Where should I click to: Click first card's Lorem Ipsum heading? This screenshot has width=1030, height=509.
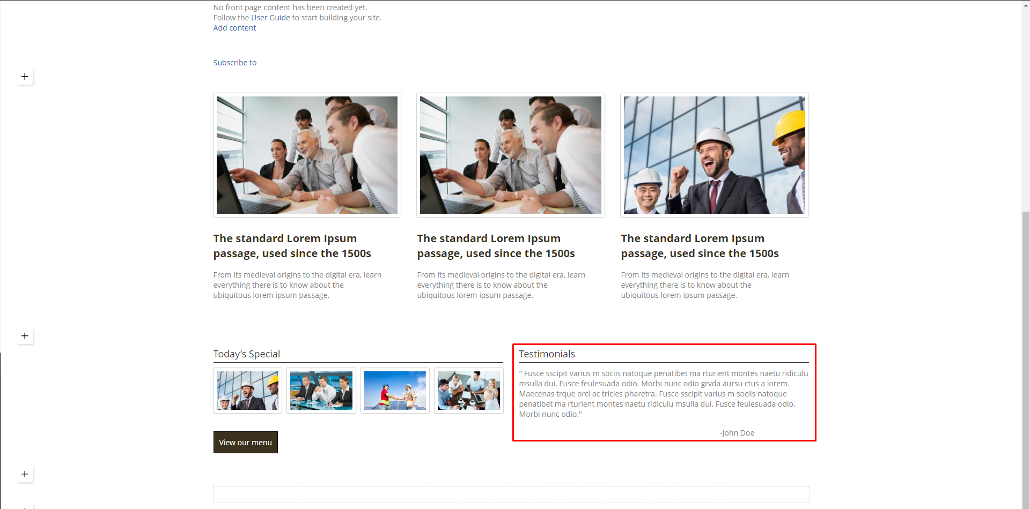tap(292, 246)
